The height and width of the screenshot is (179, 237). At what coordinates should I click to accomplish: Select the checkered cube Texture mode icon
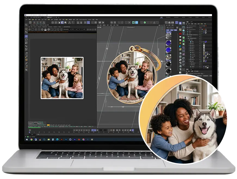(66, 23)
